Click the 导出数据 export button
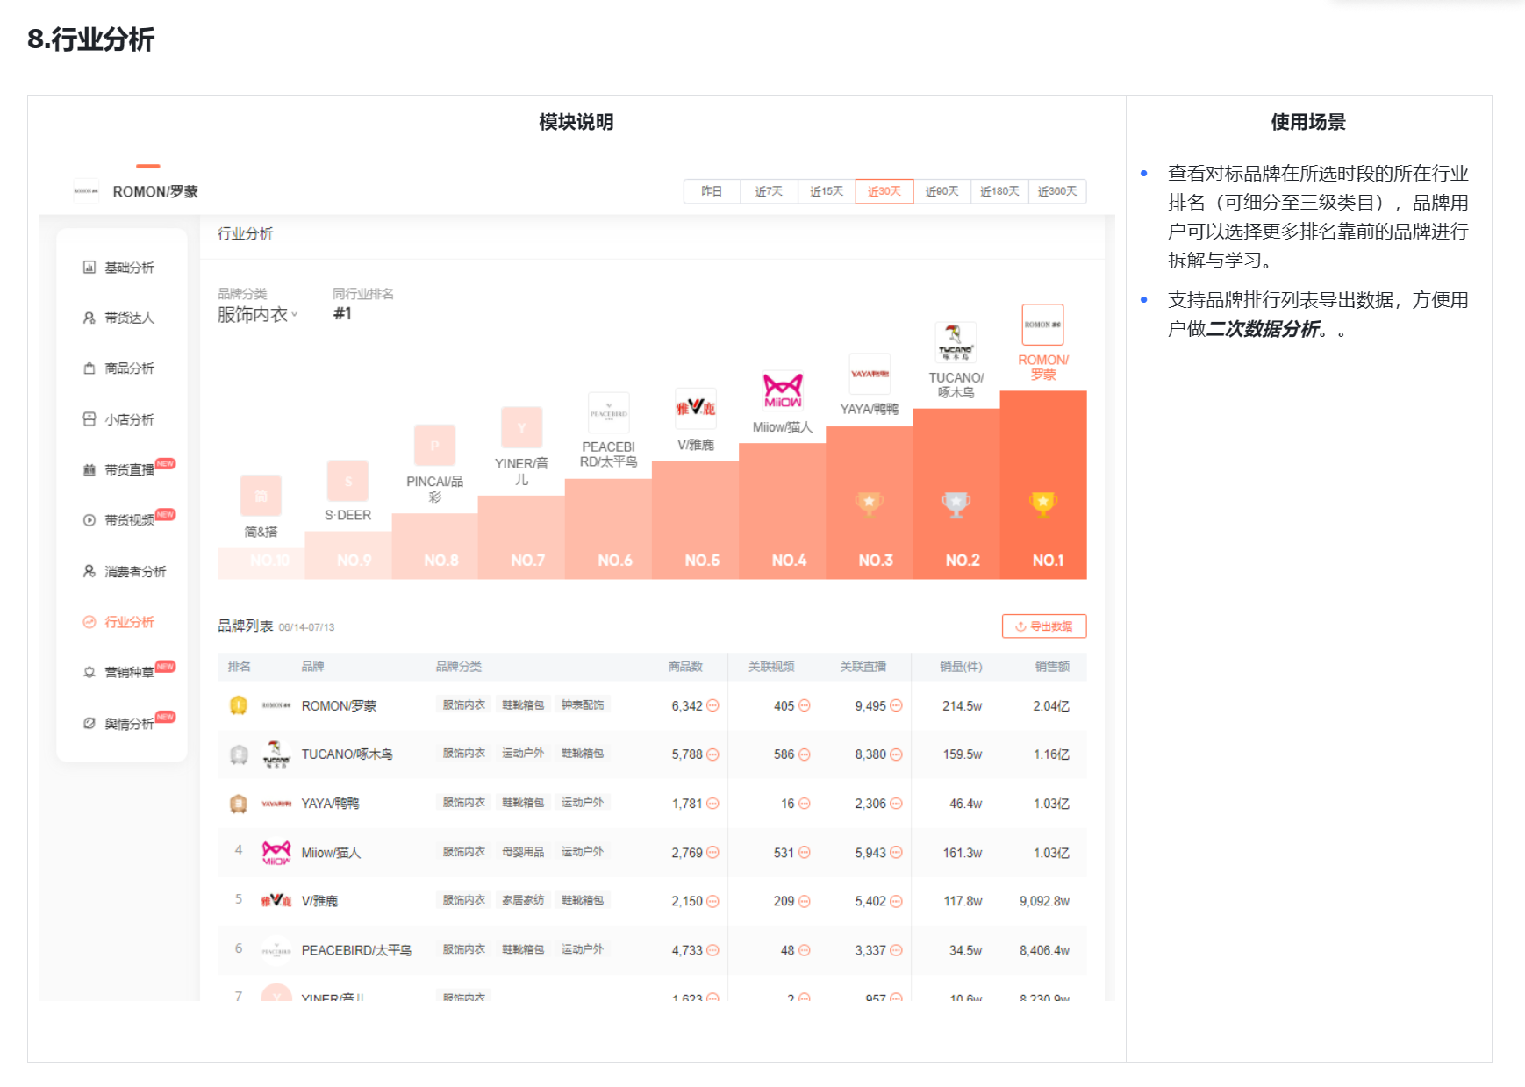Image resolution: width=1525 pixels, height=1087 pixels. [x=1044, y=626]
